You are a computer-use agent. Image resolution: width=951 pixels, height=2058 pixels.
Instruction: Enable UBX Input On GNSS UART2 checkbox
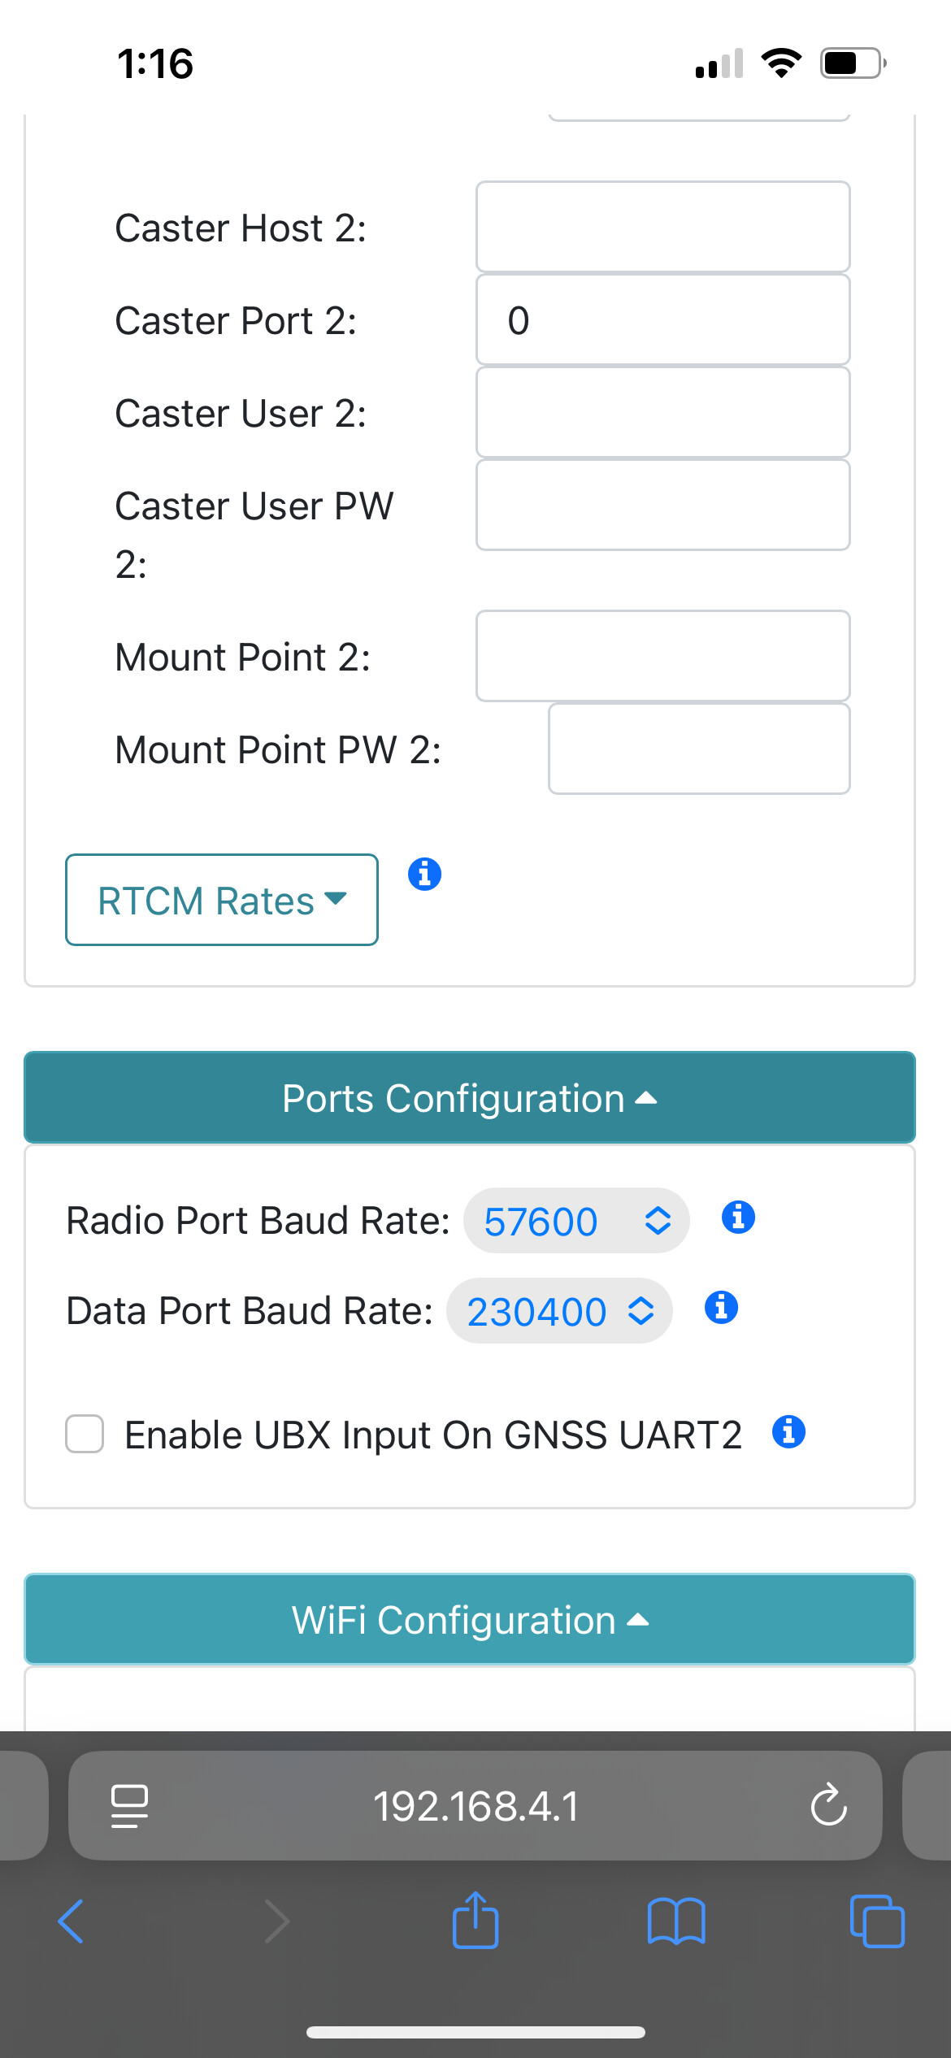click(85, 1434)
